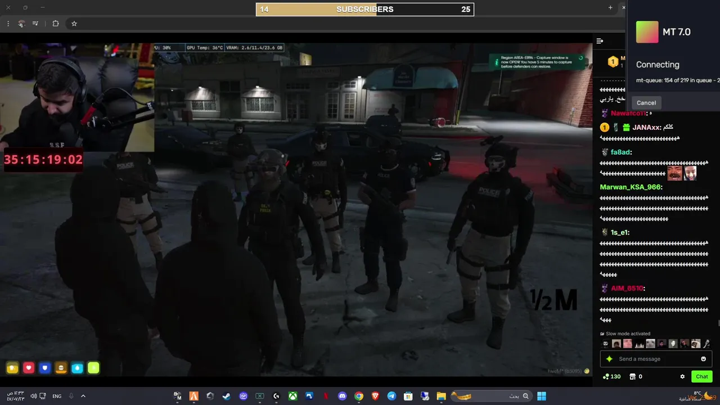Open File Explorer from the taskbar
Screen dimensions: 720x405
441,396
